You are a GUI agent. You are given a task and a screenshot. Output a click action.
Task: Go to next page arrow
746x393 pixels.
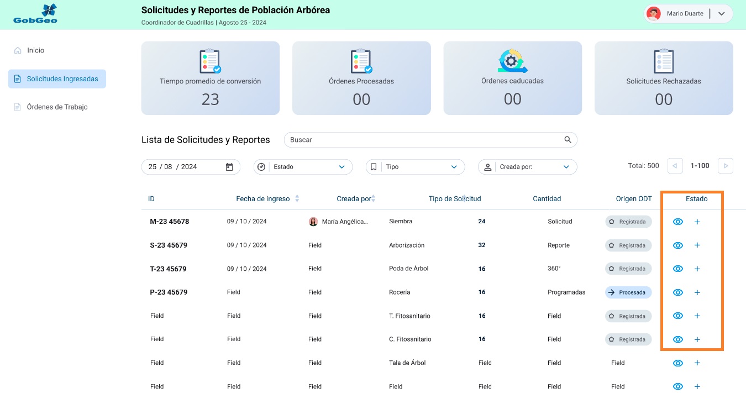coord(725,166)
